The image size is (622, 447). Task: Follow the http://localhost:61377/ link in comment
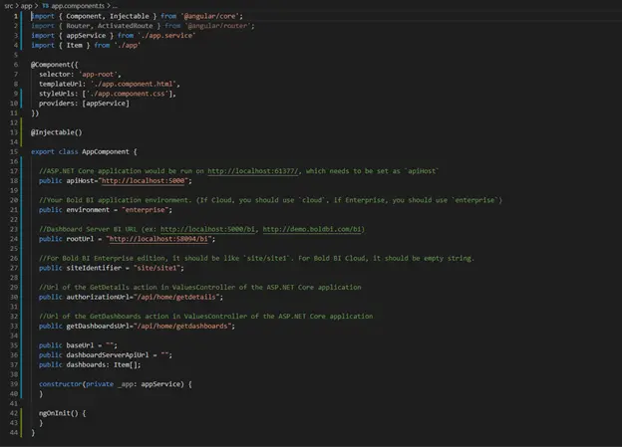[254, 171]
